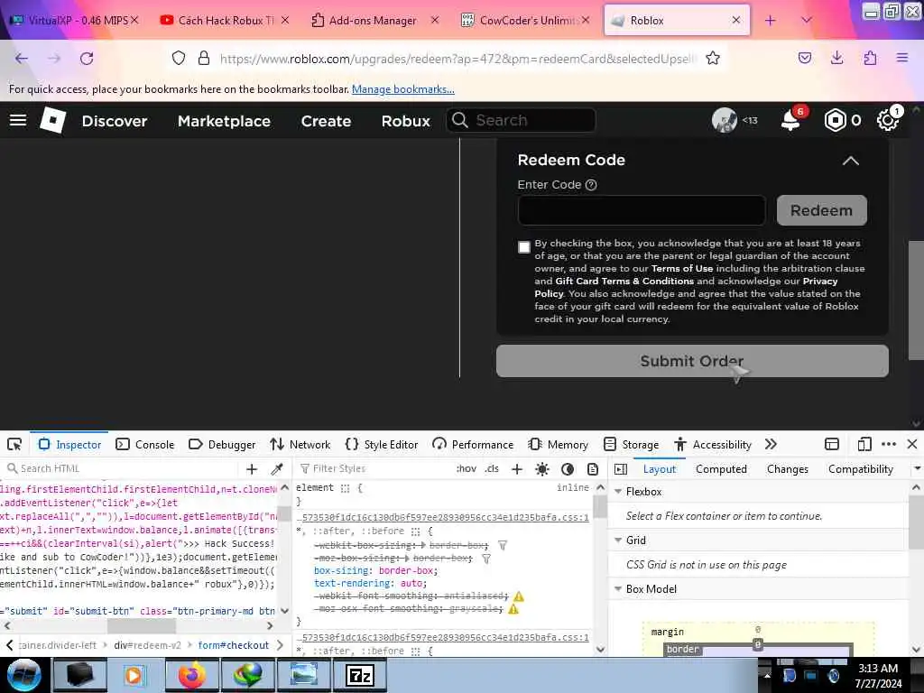This screenshot has width=924, height=693.
Task: Open the Save to Pocket icon
Action: [804, 58]
